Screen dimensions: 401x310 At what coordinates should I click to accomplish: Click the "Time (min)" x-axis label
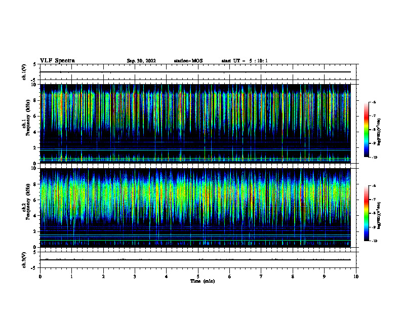[203, 281]
